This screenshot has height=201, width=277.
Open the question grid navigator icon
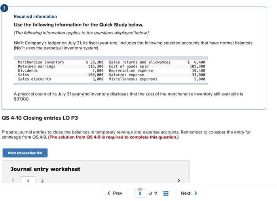tap(166, 193)
